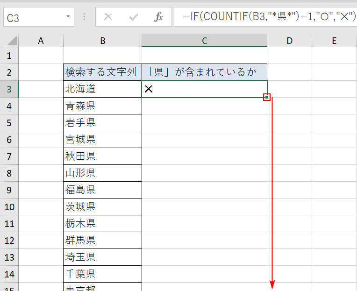The height and width of the screenshot is (291, 357).
Task: Select cell containing 岩手県
Action: (102, 123)
